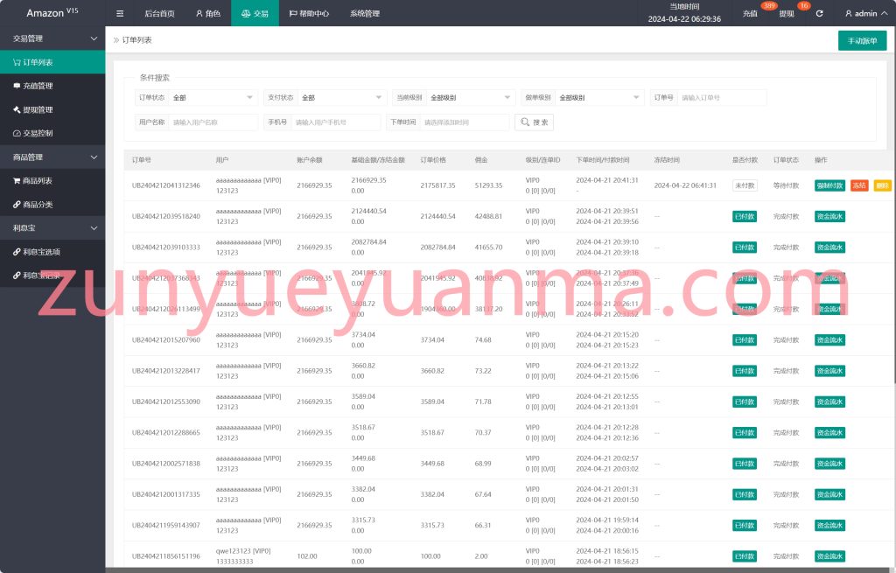Collapse the 交易管理 sidebar group
Screen dimensions: 896x573
click(52, 38)
